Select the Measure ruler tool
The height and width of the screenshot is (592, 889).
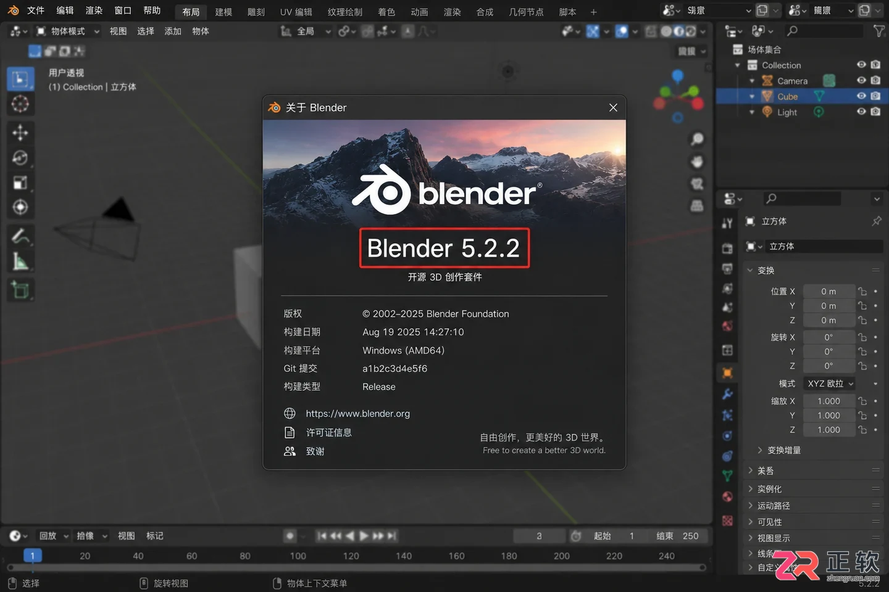pyautogui.click(x=20, y=261)
